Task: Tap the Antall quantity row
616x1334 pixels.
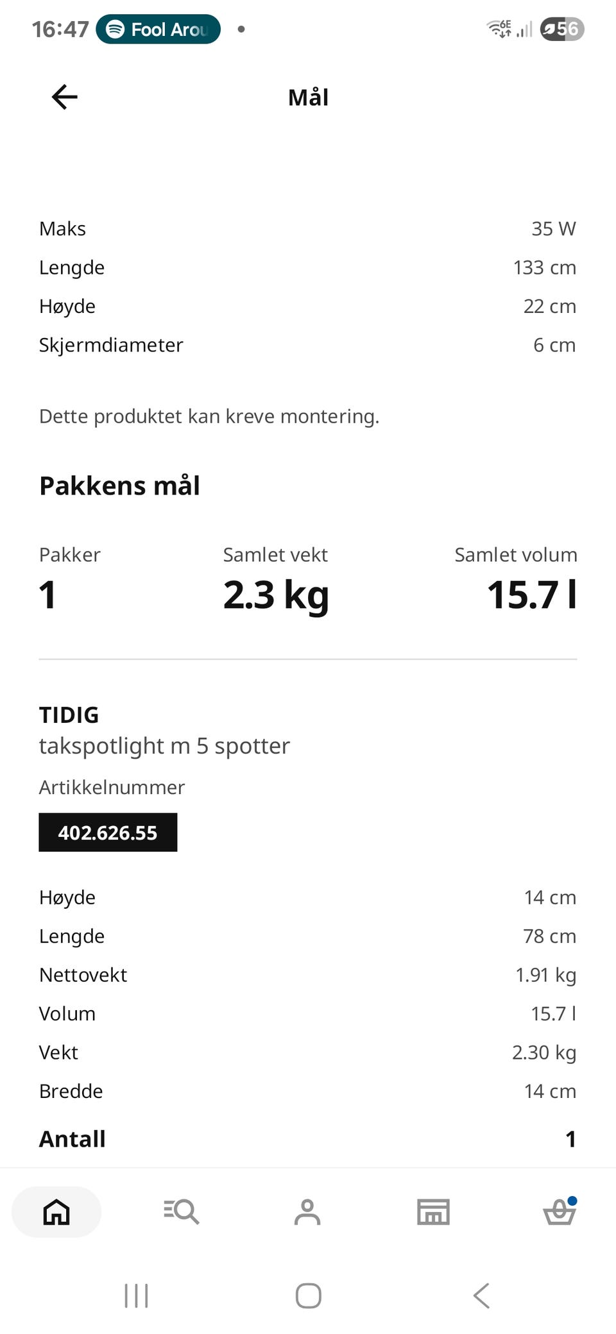Action: 308,1139
